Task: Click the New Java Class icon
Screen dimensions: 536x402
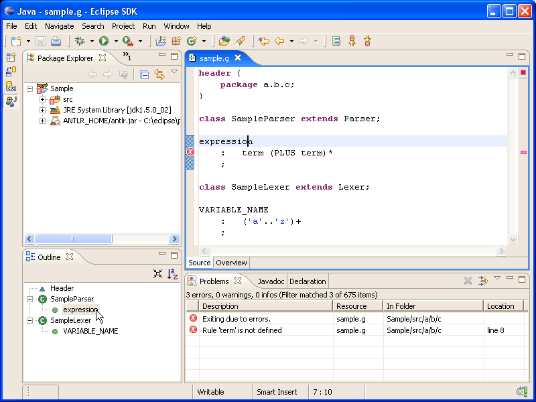Action: coord(192,41)
